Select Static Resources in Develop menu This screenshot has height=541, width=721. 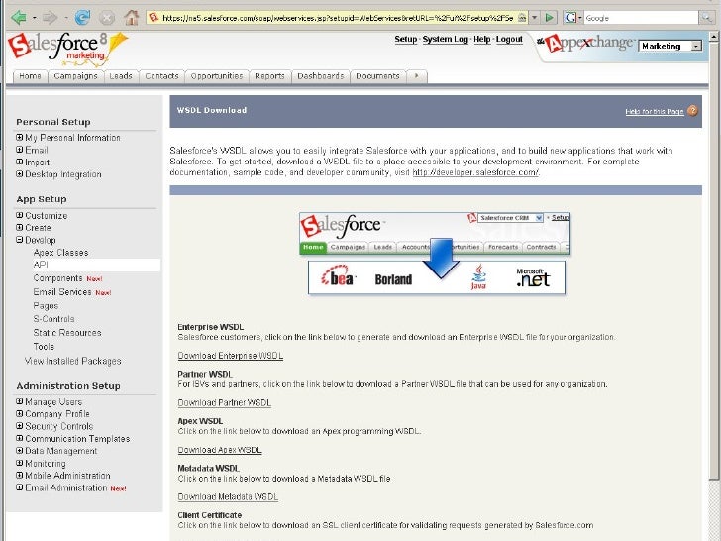pos(67,333)
